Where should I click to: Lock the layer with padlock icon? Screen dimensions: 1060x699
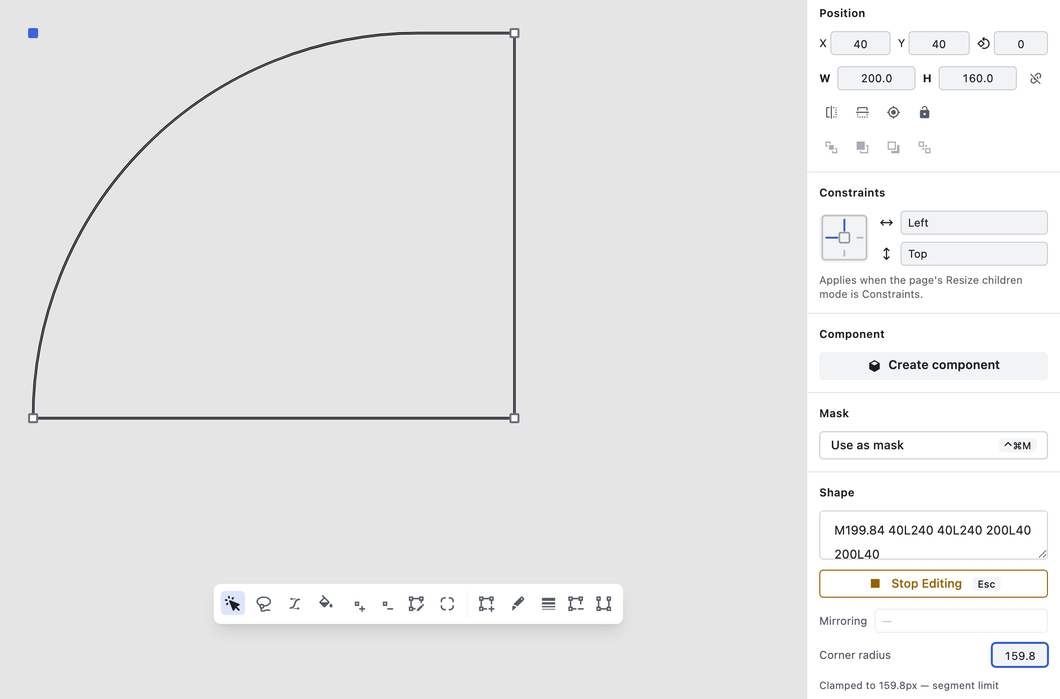pyautogui.click(x=925, y=112)
